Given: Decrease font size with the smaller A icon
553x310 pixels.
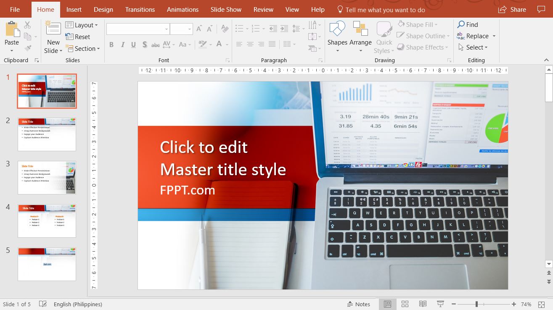Looking at the screenshot, I should [x=210, y=29].
